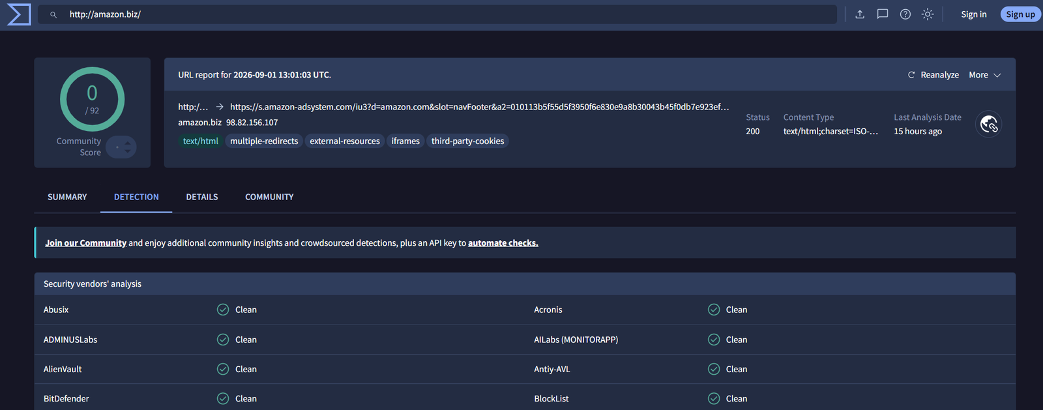Vote community score up arrow
This screenshot has width=1043, height=410.
[x=128, y=143]
